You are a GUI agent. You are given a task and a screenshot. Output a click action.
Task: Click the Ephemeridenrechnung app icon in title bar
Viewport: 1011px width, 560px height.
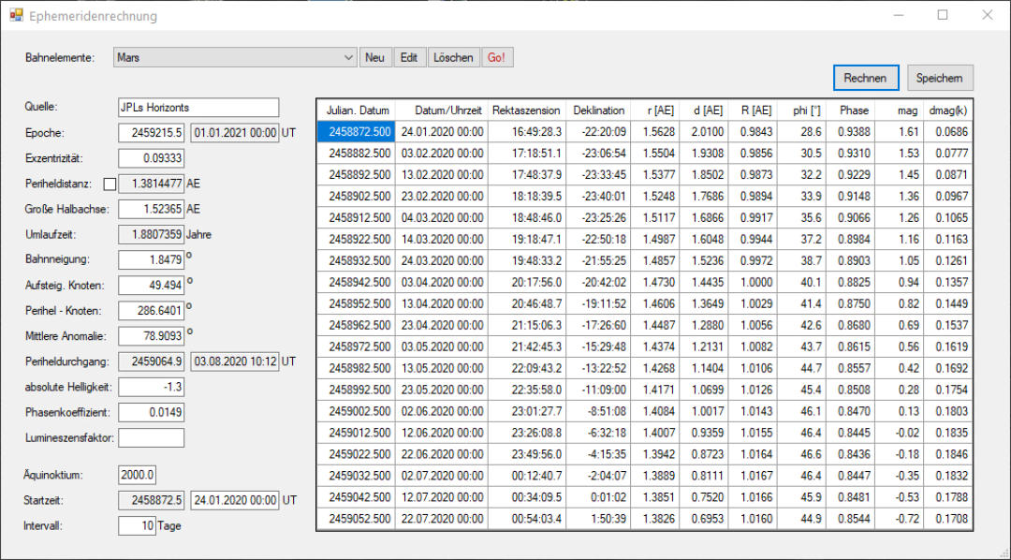tap(16, 16)
